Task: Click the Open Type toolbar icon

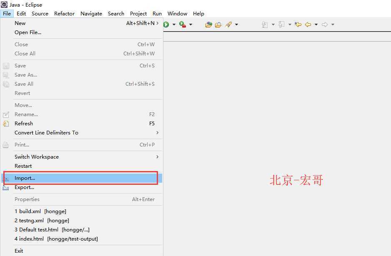Action: pos(209,25)
